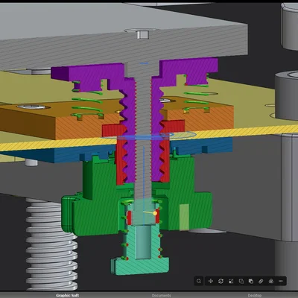Open the more options ellipsis menu
298x298 pixels.
tap(281, 281)
